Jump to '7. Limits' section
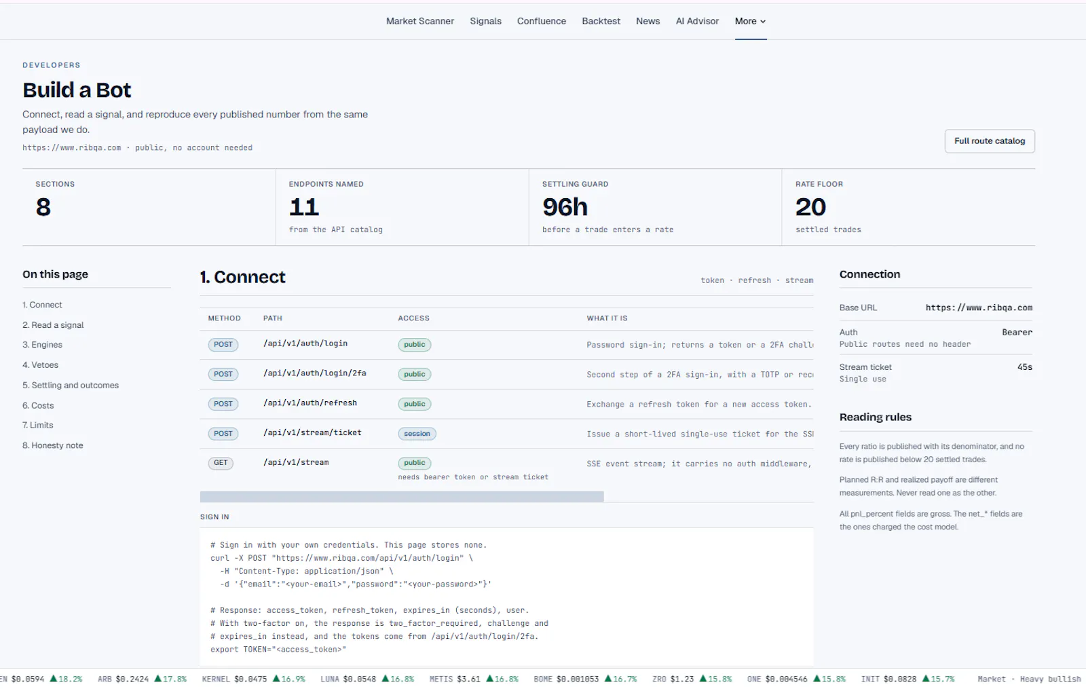 38,425
